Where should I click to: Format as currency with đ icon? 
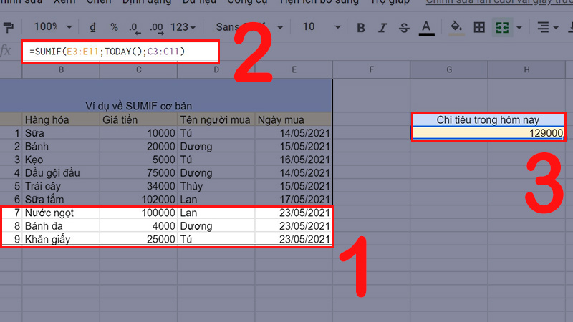(x=93, y=27)
